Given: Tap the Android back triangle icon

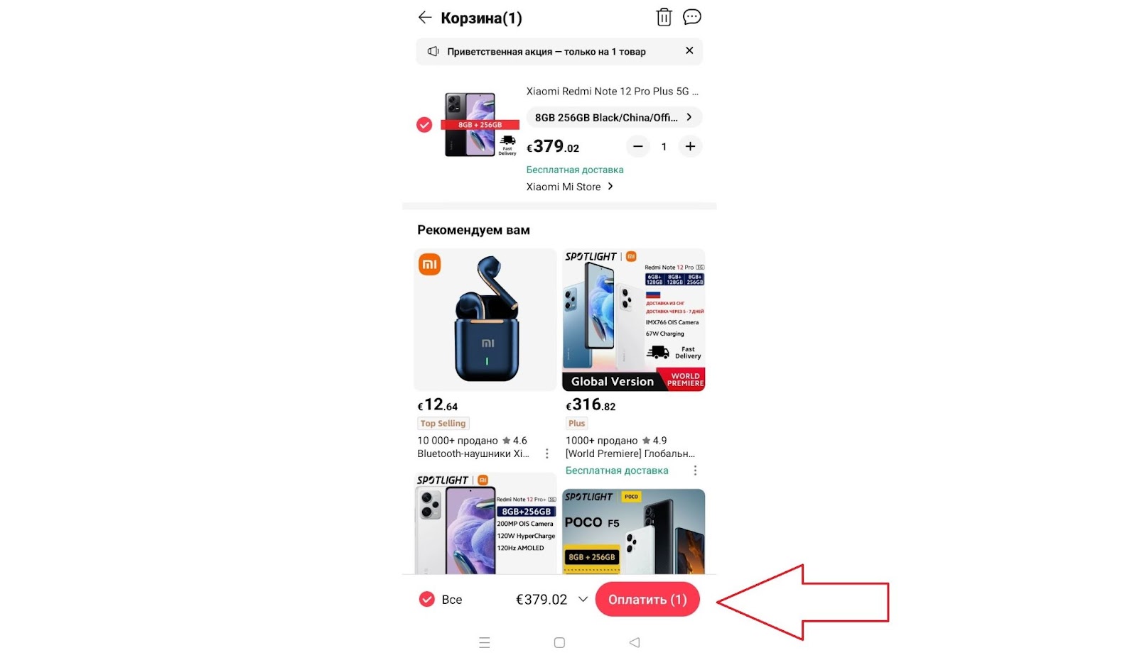Looking at the screenshot, I should pyautogui.click(x=635, y=643).
